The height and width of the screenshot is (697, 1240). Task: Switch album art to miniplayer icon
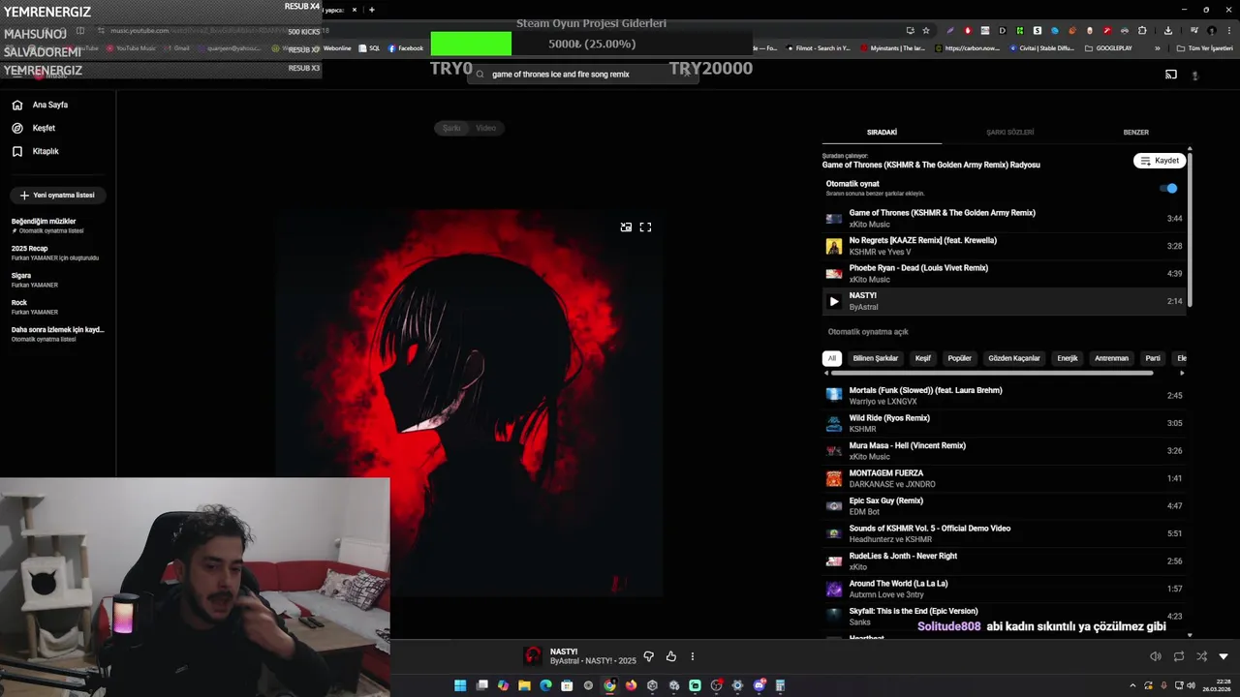pos(626,227)
